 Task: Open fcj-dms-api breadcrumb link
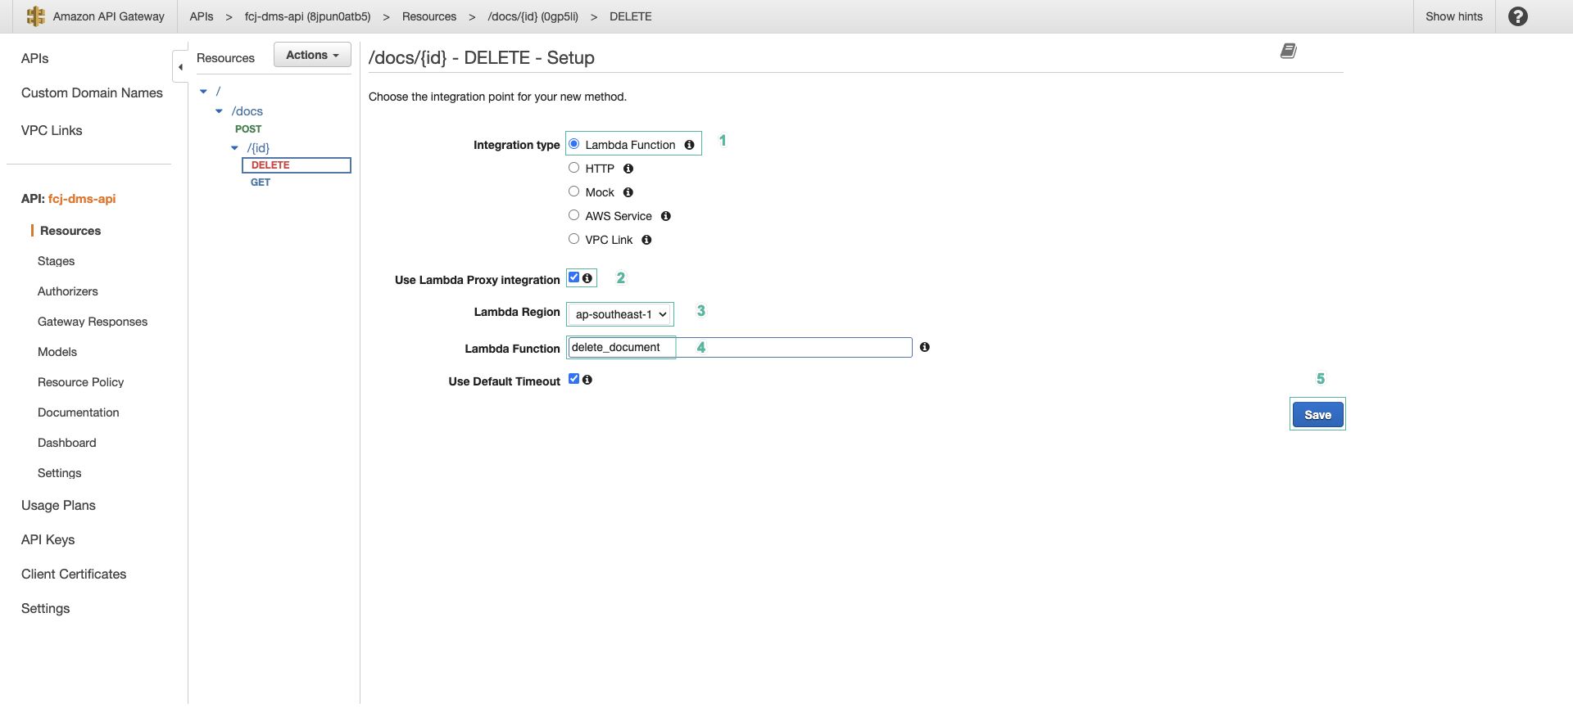pyautogui.click(x=308, y=16)
